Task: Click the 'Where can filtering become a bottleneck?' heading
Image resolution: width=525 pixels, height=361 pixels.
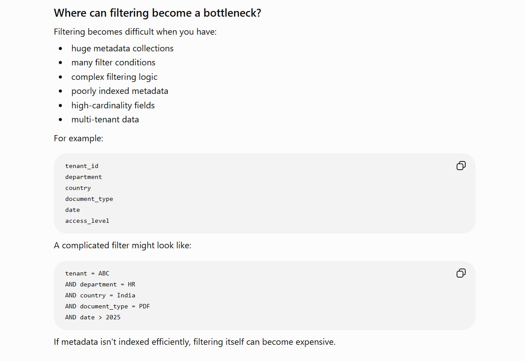Action: [157, 13]
